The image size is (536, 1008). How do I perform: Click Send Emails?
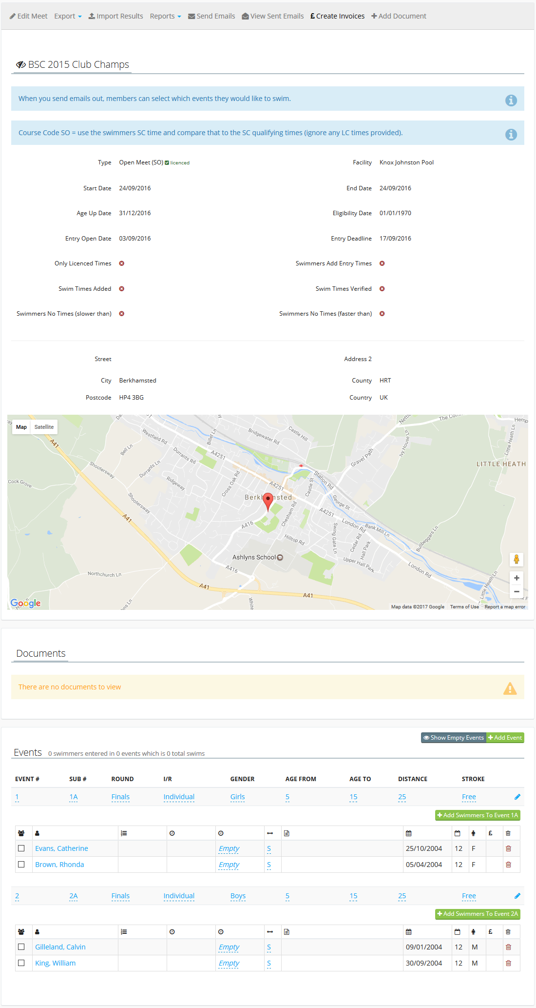point(211,16)
